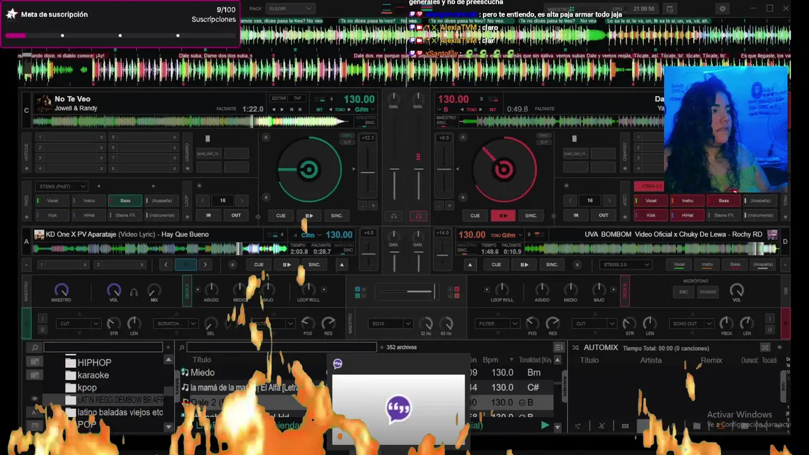Select HIPHOP folder in browser

[94, 363]
